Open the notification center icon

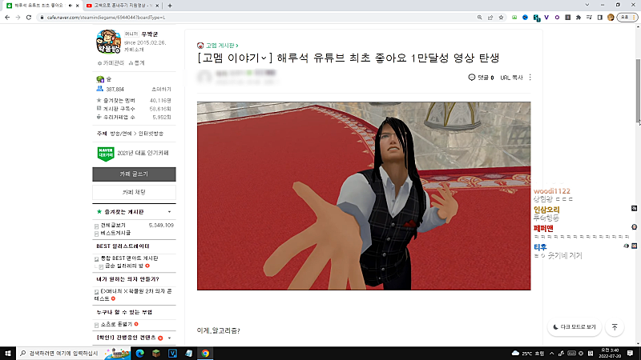[631, 354]
